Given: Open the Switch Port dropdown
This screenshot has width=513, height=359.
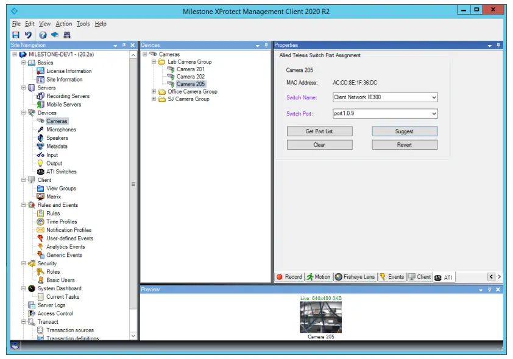Looking at the screenshot, I should (x=433, y=114).
